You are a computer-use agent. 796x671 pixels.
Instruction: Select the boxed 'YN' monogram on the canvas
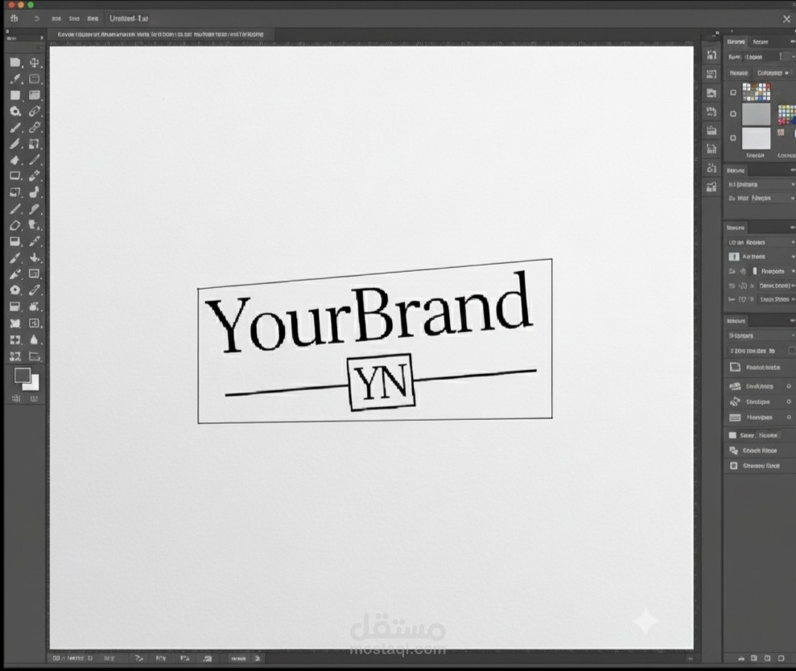click(382, 382)
